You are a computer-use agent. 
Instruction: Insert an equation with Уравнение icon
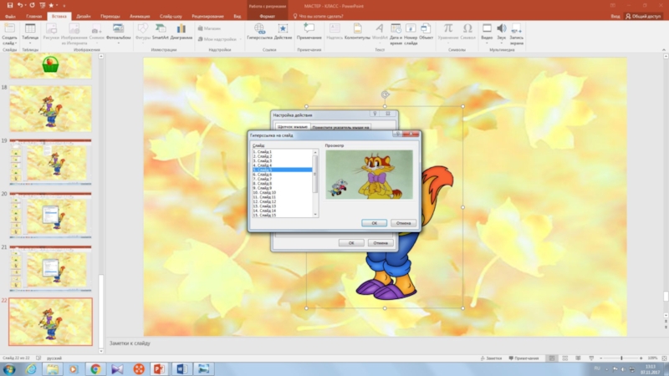point(448,30)
